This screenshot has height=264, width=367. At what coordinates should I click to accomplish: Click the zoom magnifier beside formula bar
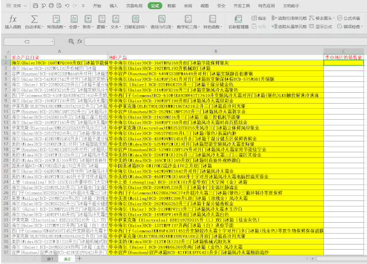tap(71, 42)
